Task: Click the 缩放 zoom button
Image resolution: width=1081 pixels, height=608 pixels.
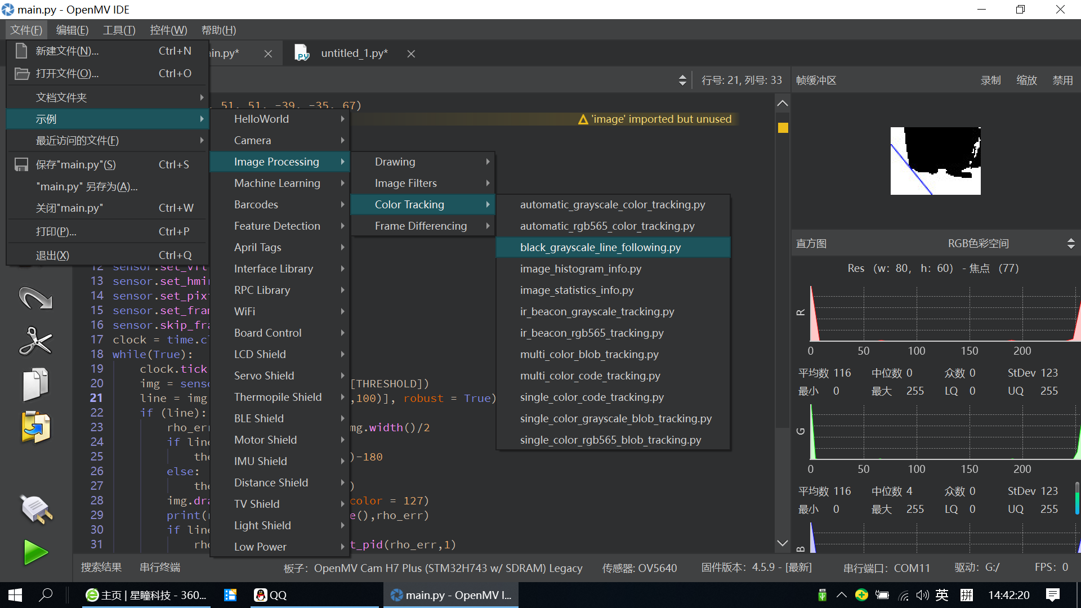Action: pyautogui.click(x=1026, y=80)
